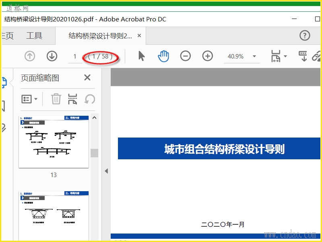Click the page count (1 / 58)

(x=100, y=56)
